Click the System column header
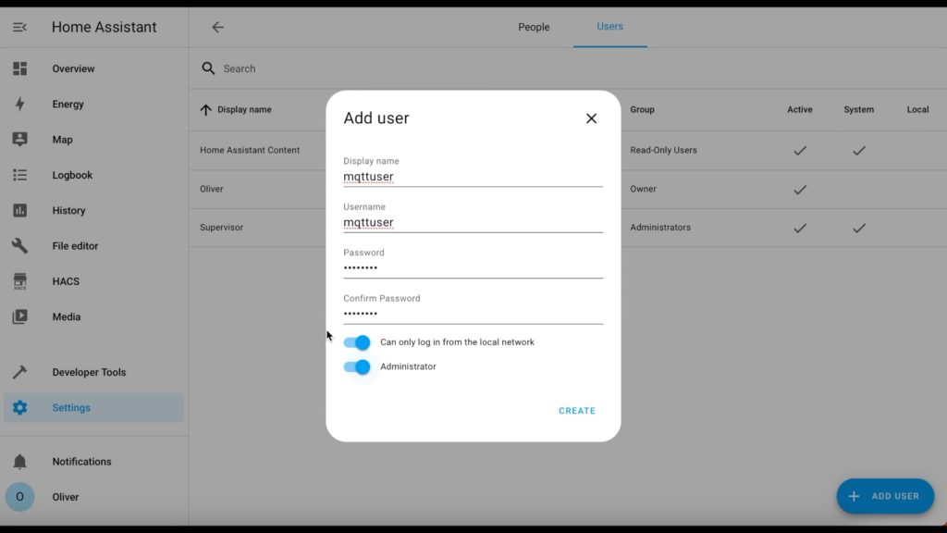Screen dimensions: 947x533 point(859,109)
